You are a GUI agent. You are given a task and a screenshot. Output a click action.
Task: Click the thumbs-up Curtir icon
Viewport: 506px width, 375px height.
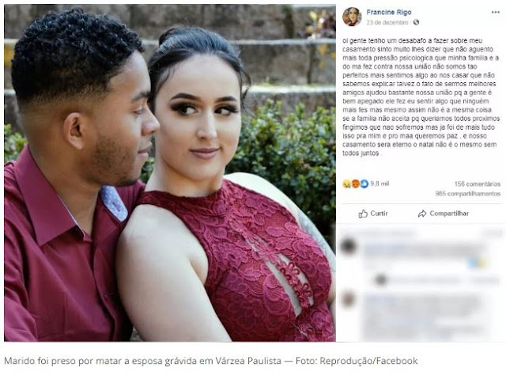363,214
